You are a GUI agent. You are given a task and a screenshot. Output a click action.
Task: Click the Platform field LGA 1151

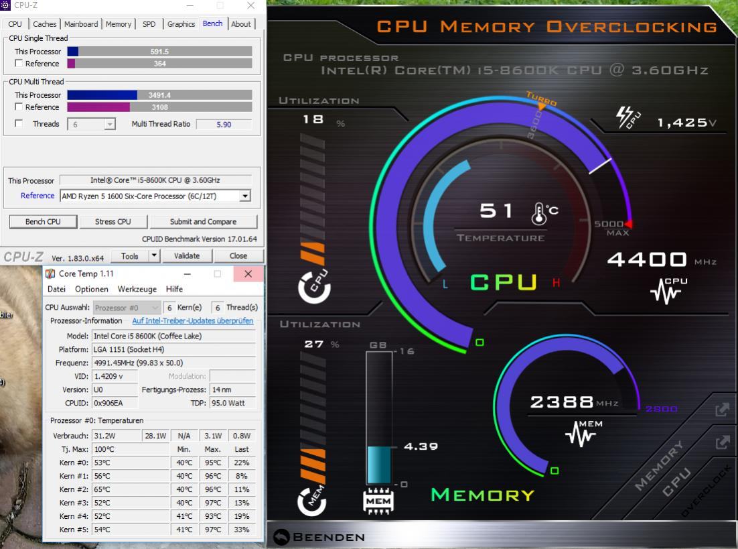click(173, 349)
